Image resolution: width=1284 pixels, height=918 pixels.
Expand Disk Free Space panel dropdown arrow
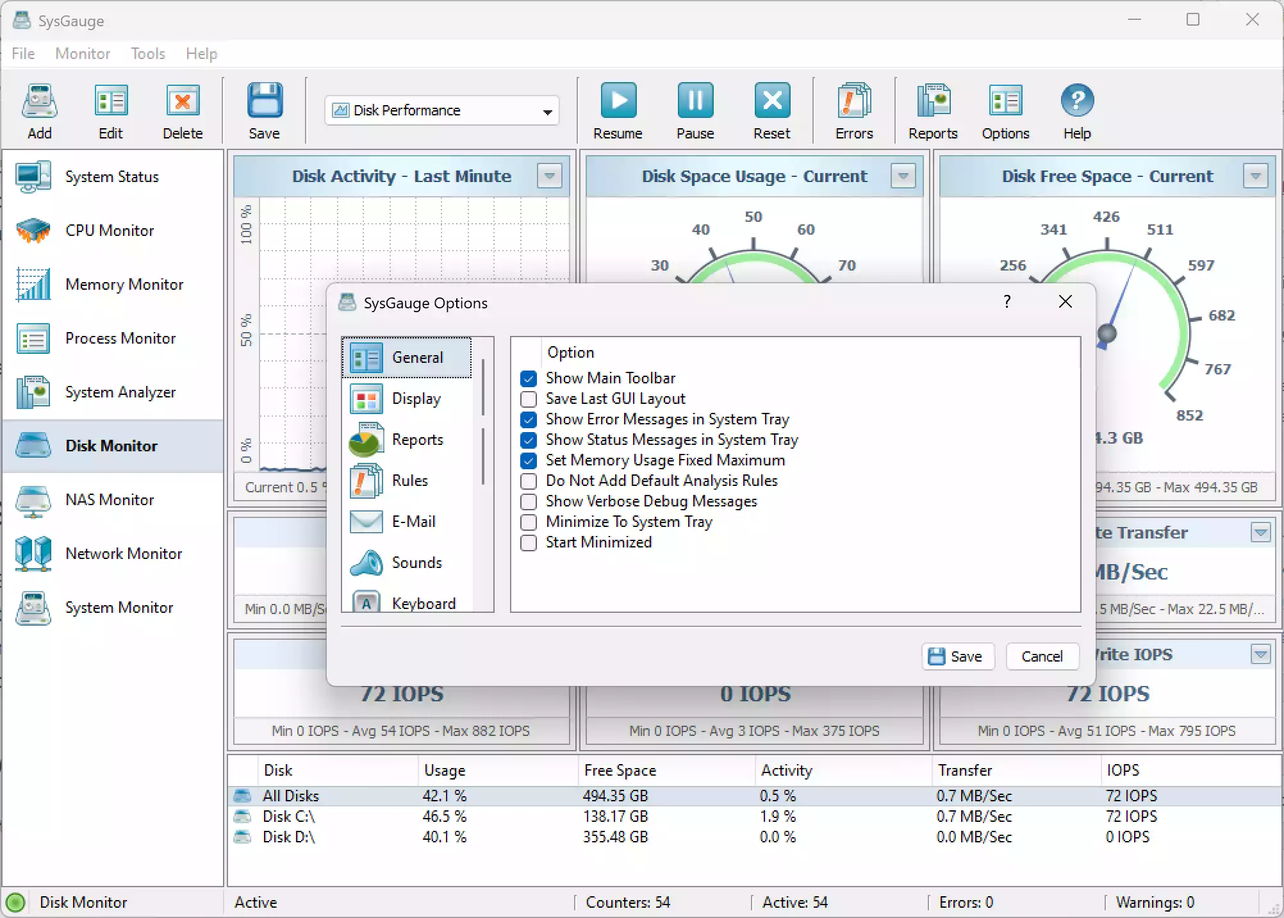click(x=1255, y=176)
